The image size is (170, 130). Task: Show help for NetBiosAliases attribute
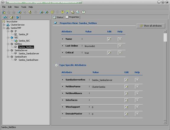pyautogui.click(x=137, y=94)
